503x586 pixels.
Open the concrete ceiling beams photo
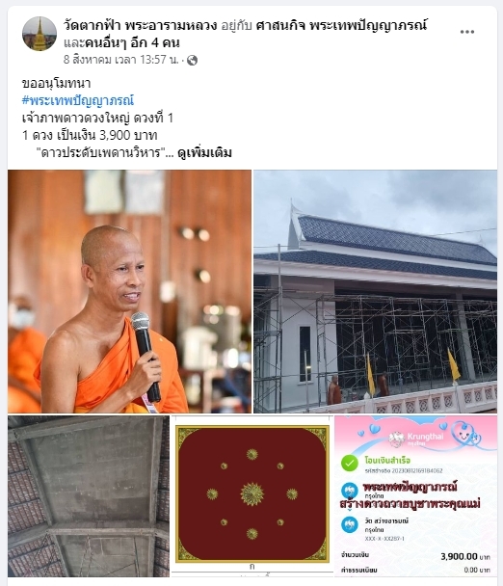(89, 496)
